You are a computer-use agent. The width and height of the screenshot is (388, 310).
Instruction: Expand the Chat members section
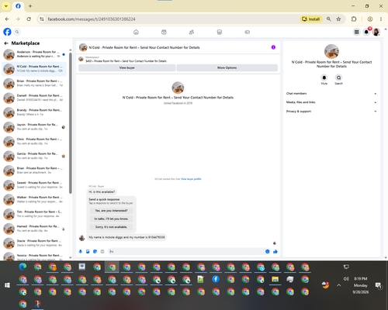(x=331, y=94)
